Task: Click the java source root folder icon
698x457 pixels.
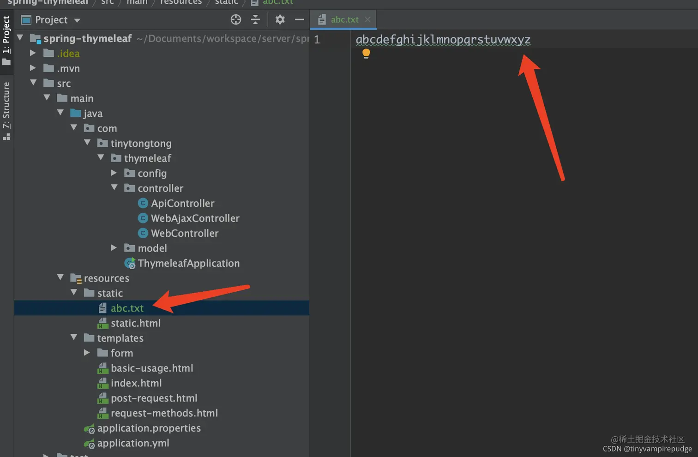Action: [76, 113]
